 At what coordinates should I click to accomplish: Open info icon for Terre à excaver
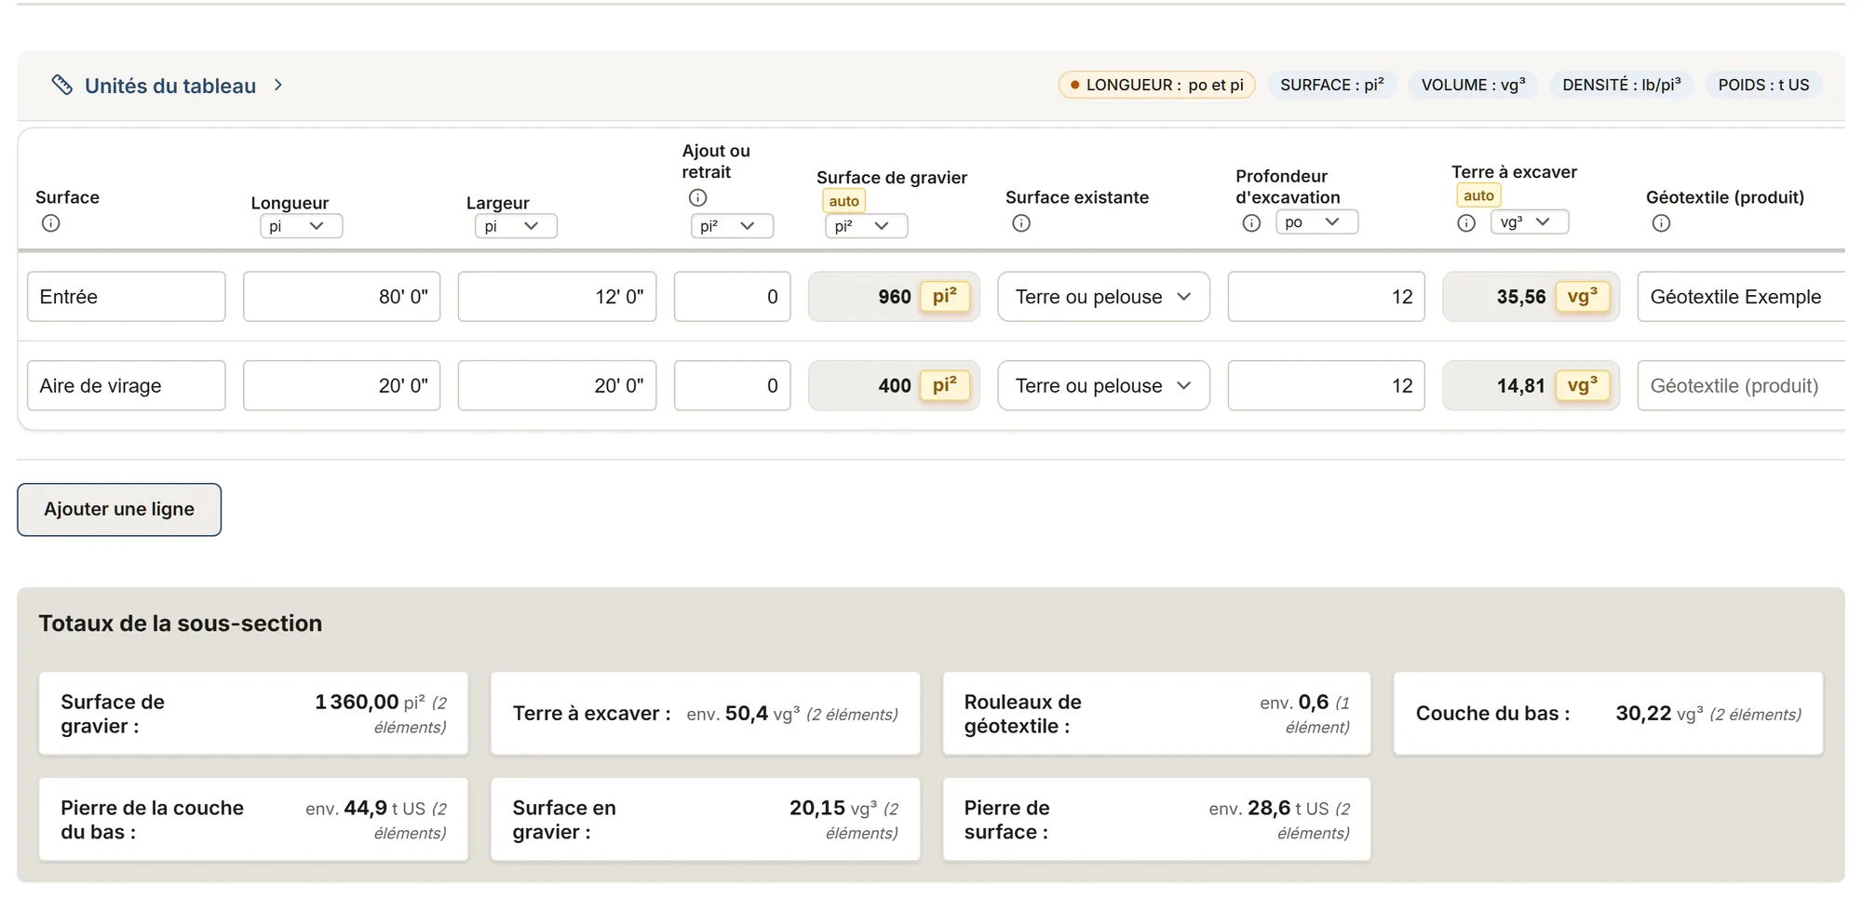1466,223
